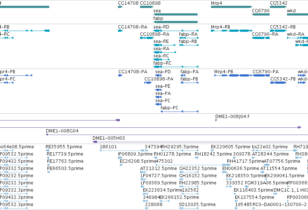Click the fabp-PC protein label
The image size is (308, 210).
169,108
